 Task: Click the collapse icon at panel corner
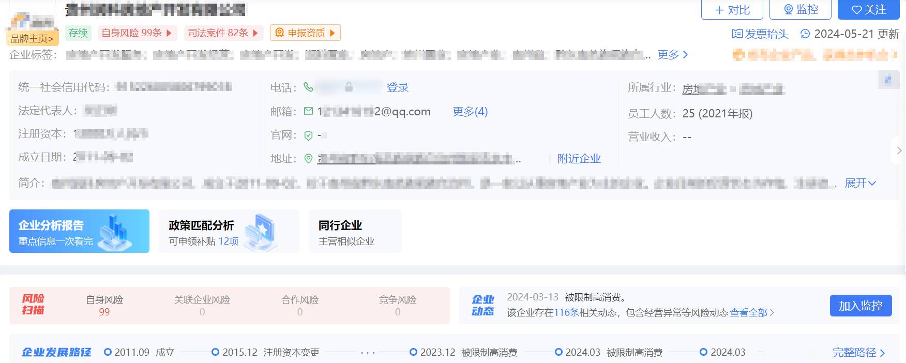[888, 80]
